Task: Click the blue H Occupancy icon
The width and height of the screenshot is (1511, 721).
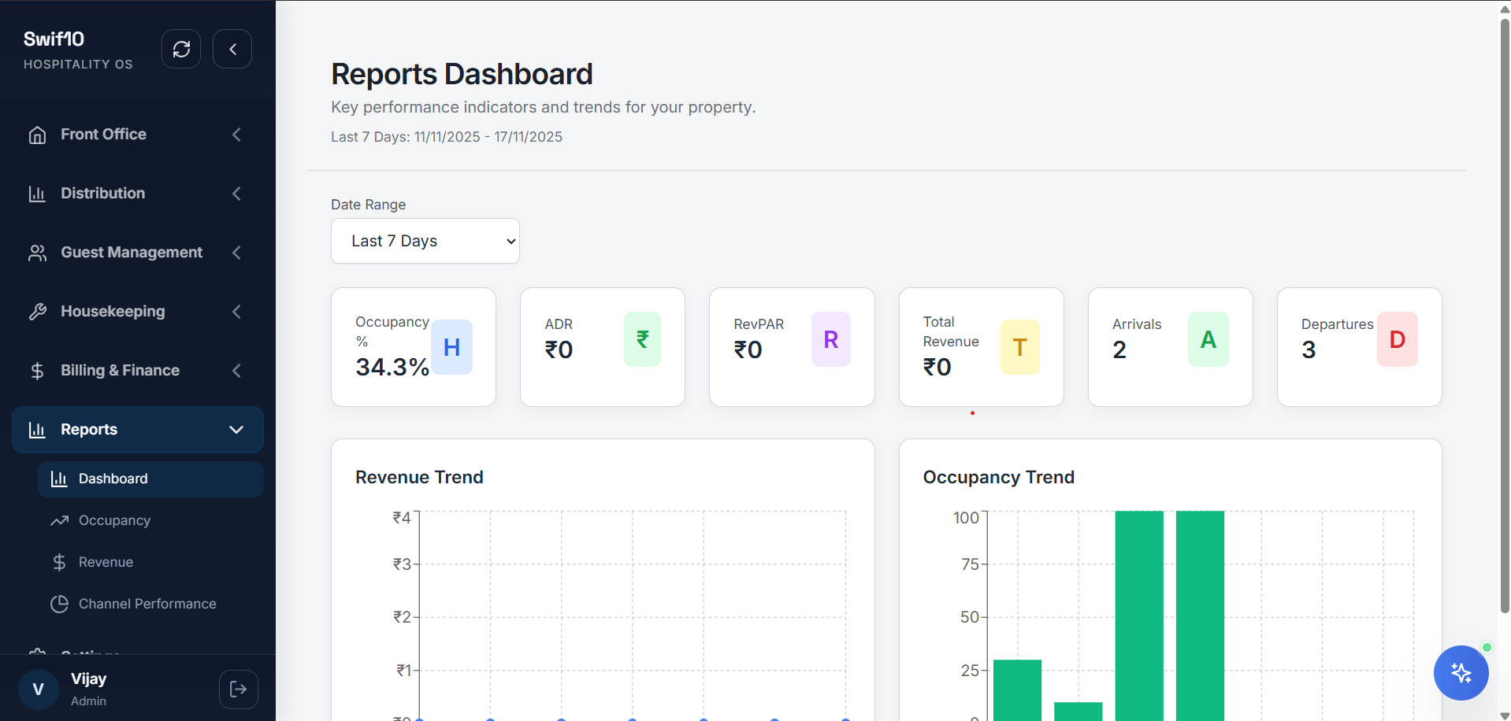Action: click(451, 347)
